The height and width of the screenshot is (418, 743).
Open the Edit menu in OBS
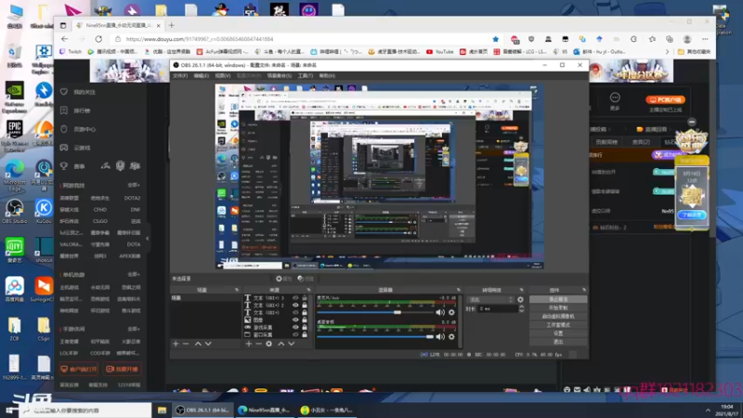click(201, 76)
